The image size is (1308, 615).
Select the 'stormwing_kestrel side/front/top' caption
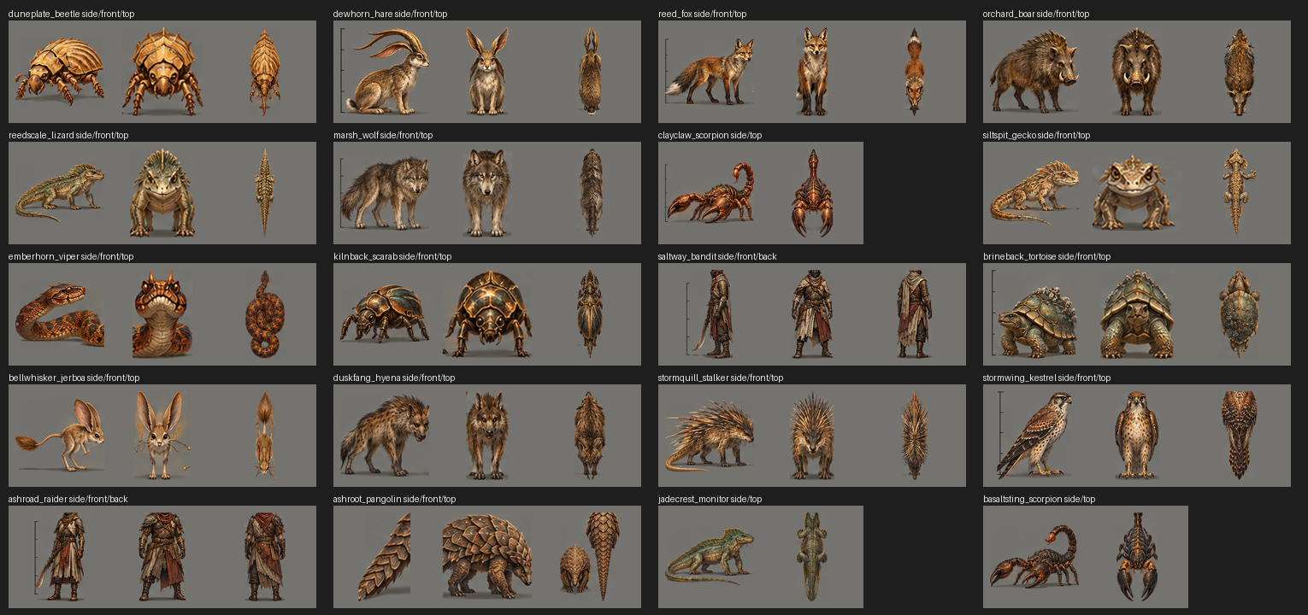pos(1047,378)
